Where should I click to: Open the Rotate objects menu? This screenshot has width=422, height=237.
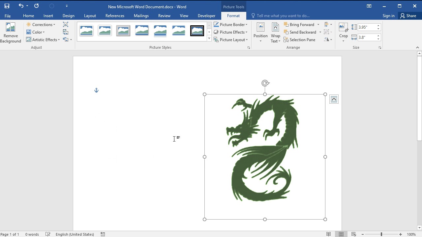328,39
